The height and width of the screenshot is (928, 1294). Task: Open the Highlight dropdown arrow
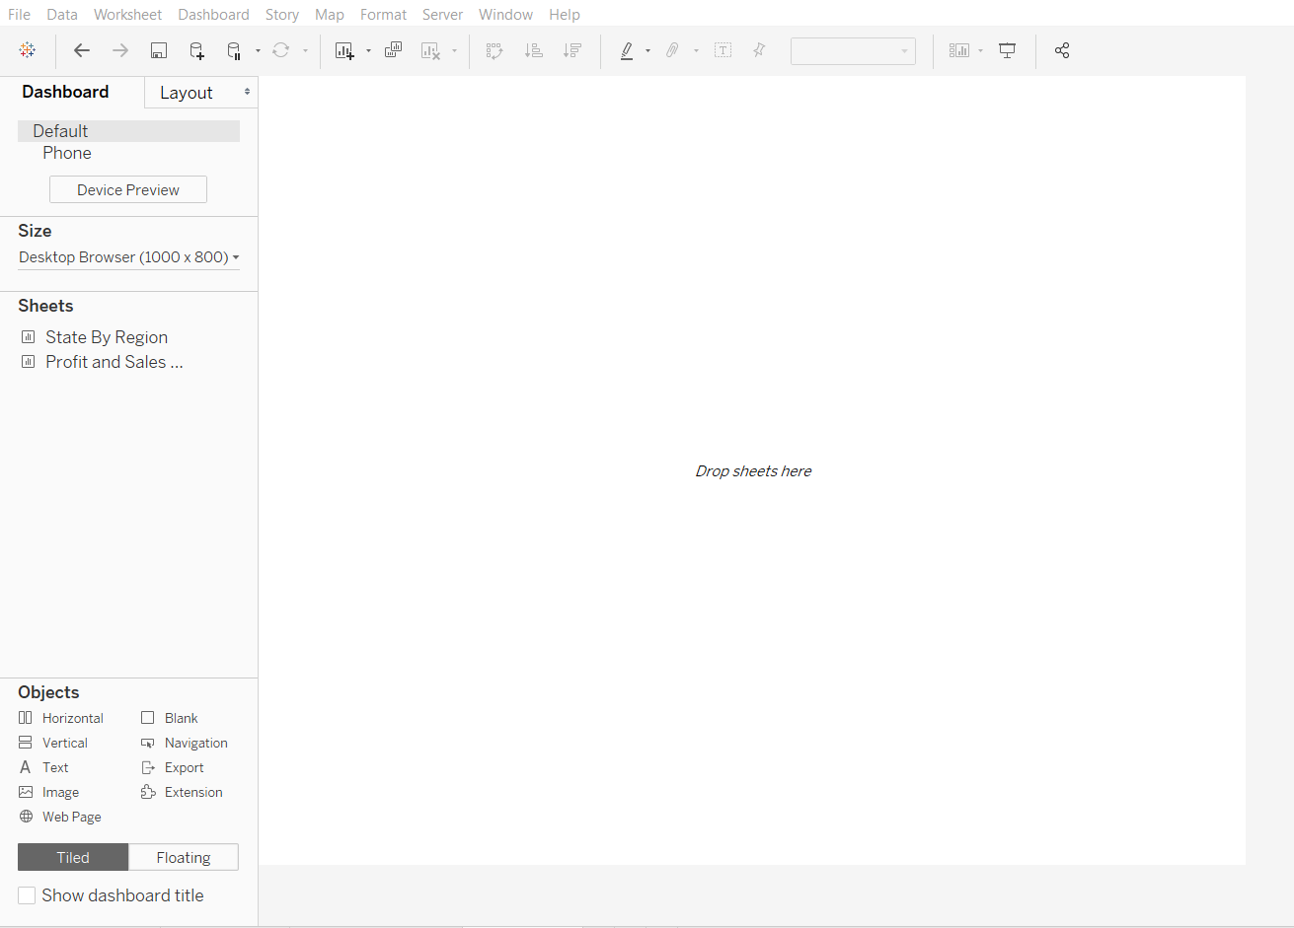tap(647, 50)
